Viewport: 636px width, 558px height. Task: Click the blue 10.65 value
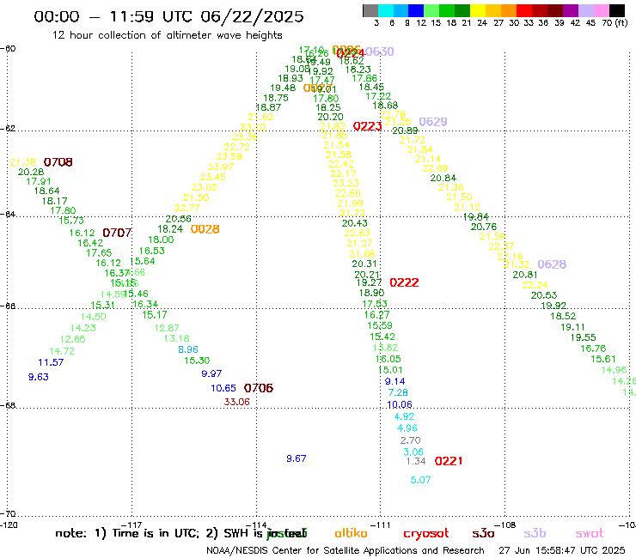click(x=223, y=388)
